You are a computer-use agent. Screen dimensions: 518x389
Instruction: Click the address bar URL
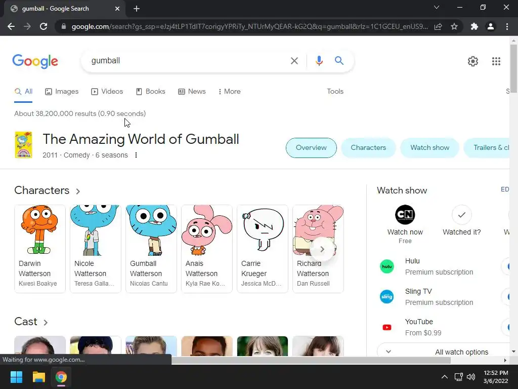[249, 26]
